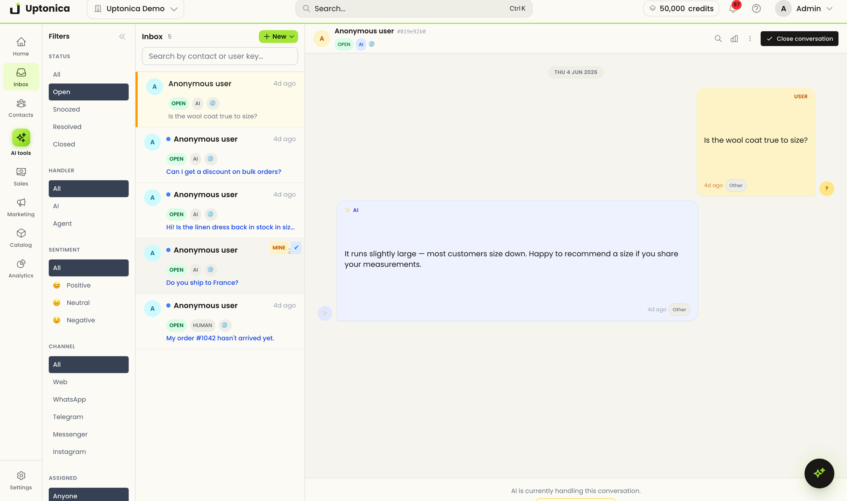This screenshot has width=847, height=501.
Task: Click the global Search field
Action: pyautogui.click(x=414, y=8)
